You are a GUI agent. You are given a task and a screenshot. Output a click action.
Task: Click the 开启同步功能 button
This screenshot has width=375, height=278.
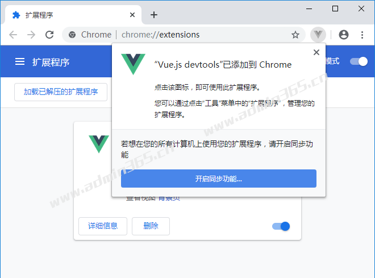219,179
